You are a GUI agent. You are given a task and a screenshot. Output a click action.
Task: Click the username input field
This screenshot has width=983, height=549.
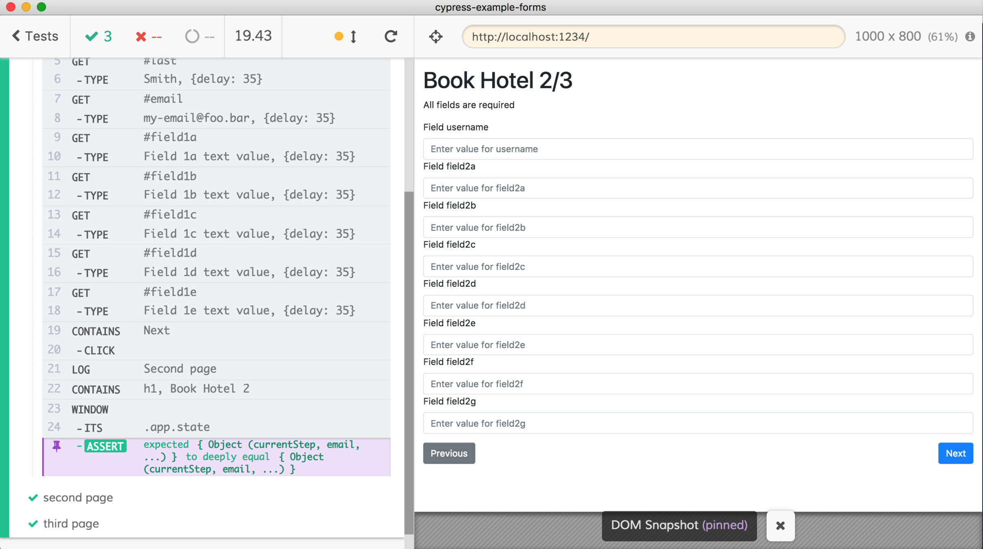[x=698, y=149]
